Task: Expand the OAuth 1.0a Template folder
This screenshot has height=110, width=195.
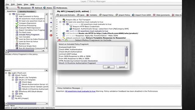Action: pos(13,77)
